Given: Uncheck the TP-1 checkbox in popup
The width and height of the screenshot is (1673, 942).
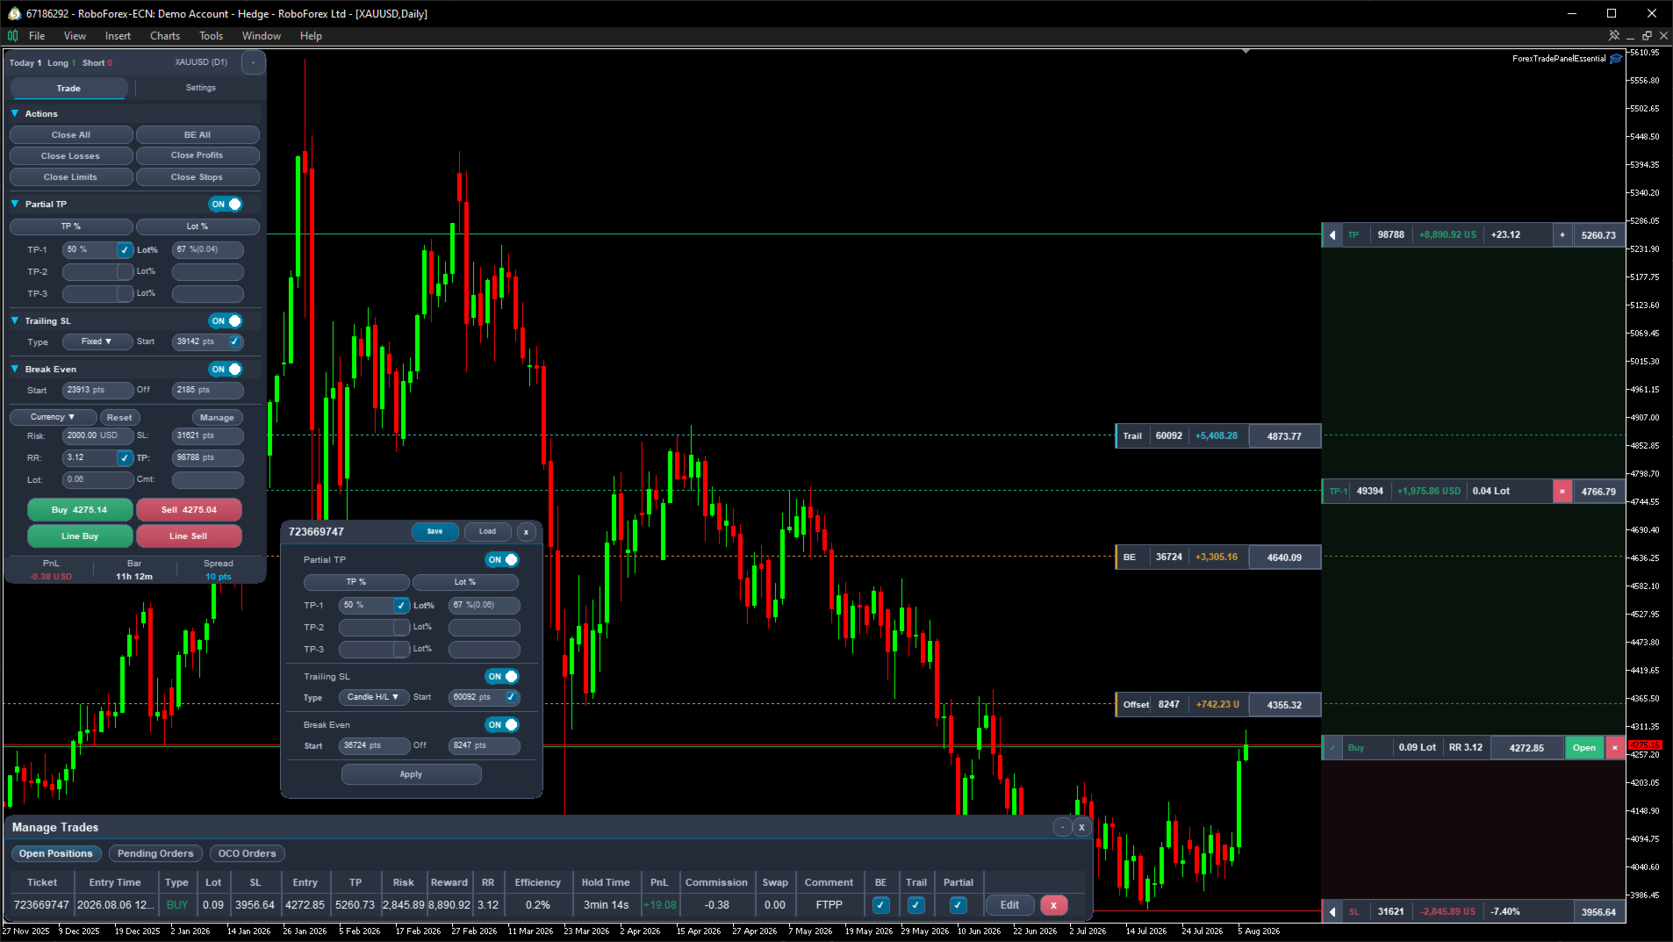Looking at the screenshot, I should pos(401,606).
